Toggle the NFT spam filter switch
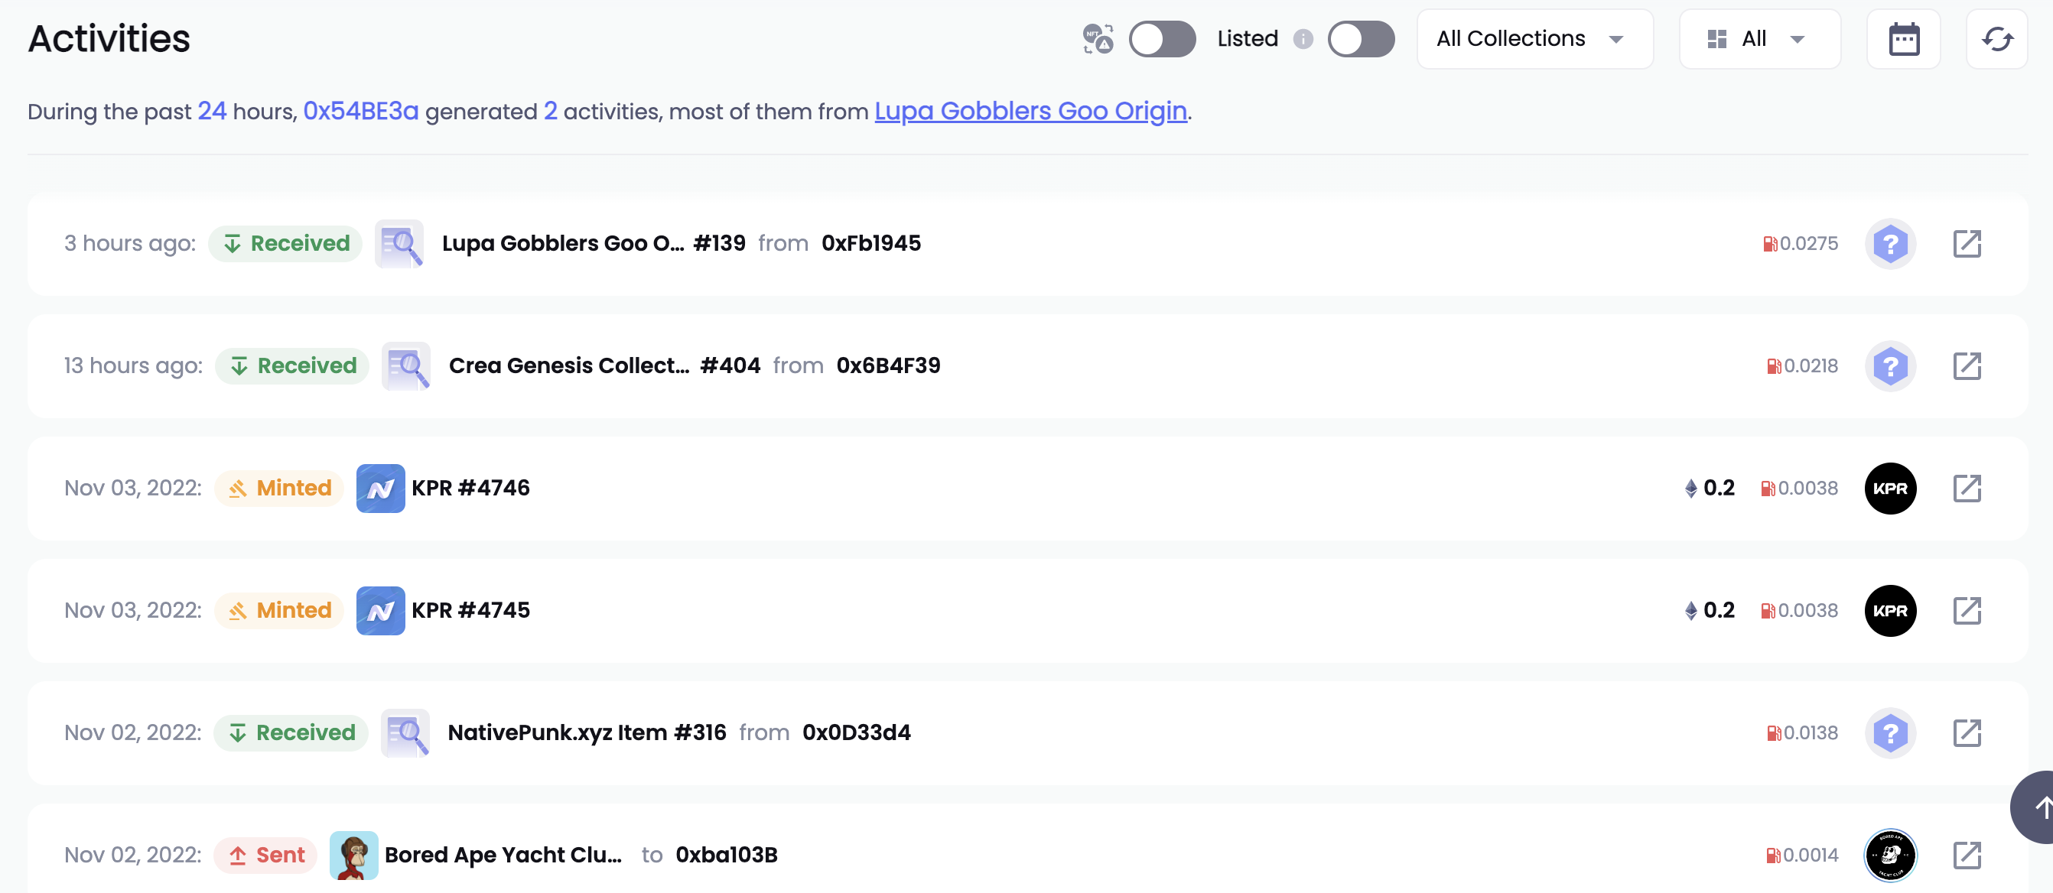Image resolution: width=2053 pixels, height=893 pixels. 1161,39
